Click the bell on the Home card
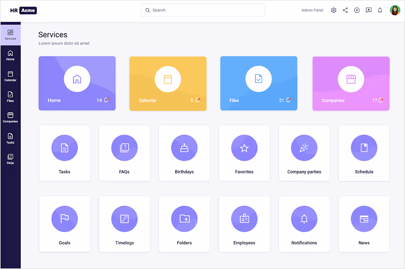Image resolution: width=405 pixels, height=269 pixels. [x=106, y=100]
